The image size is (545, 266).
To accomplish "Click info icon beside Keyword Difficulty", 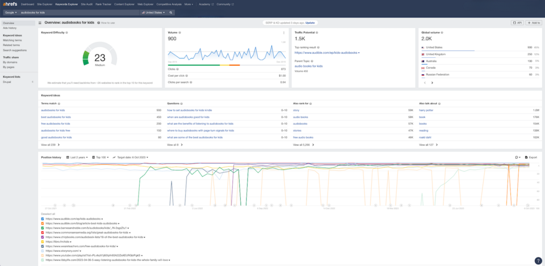I will 67,32.
